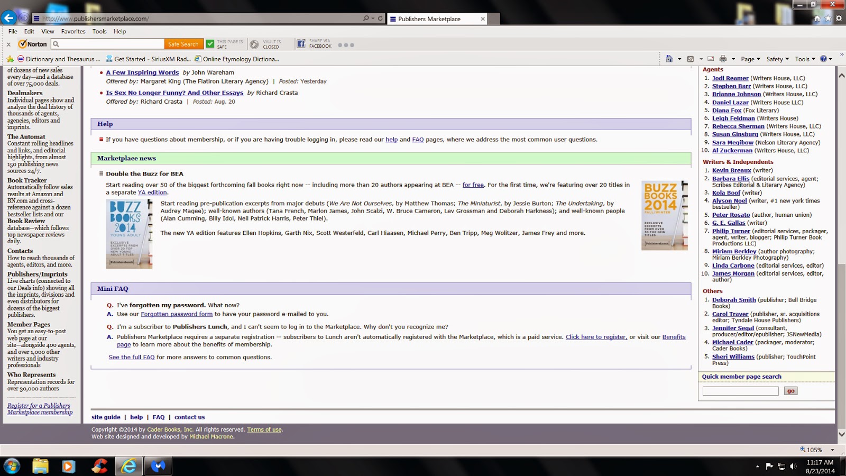Open the command bar Tools dropdown
This screenshot has width=846, height=476.
[x=805, y=59]
